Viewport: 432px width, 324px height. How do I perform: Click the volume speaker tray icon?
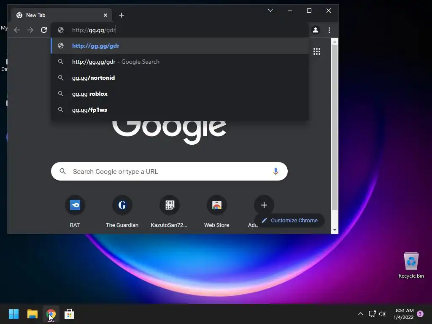coord(382,314)
